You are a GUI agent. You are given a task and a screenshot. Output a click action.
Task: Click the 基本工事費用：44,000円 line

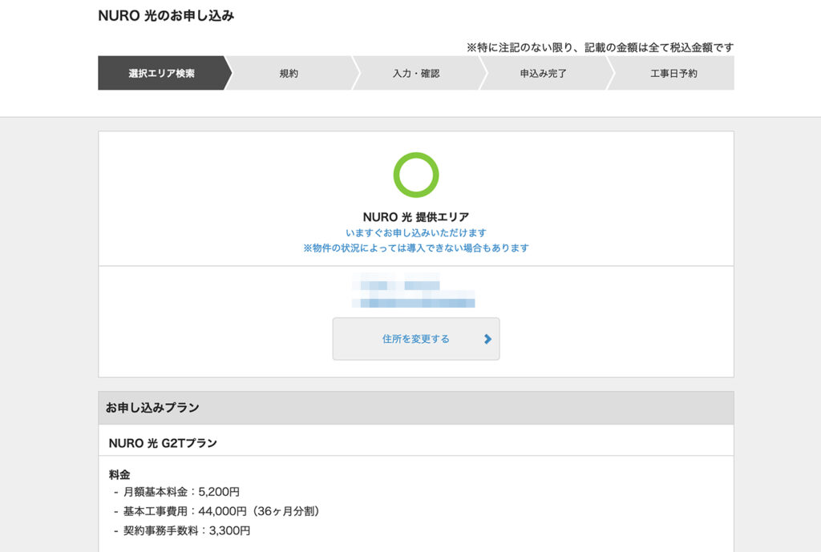[221, 511]
